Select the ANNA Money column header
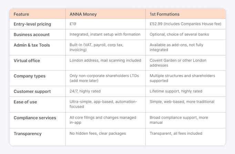Viewport: 235px width, 154px height. tap(83, 14)
